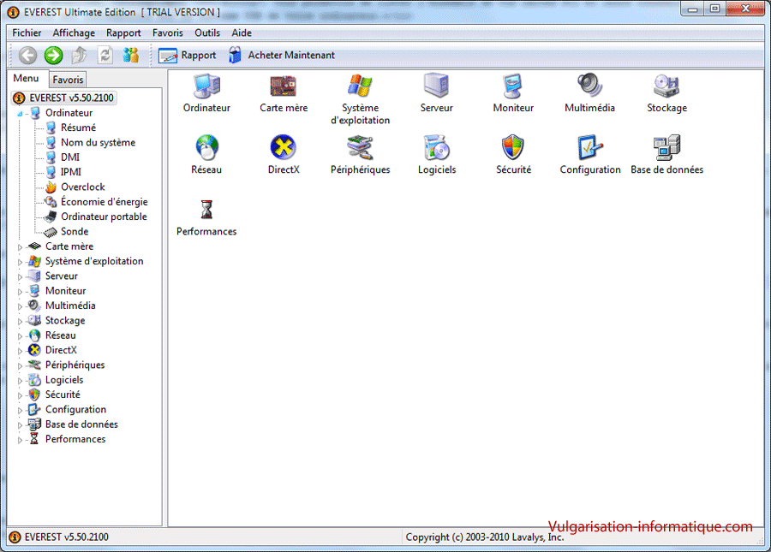Open the Stockage drive icon
Viewport: 771px width, 552px height.
point(666,86)
